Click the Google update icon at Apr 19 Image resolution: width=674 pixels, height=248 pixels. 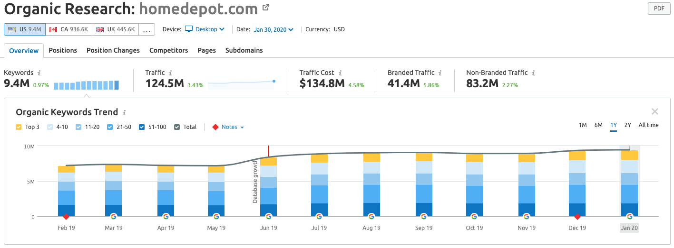[x=166, y=216]
